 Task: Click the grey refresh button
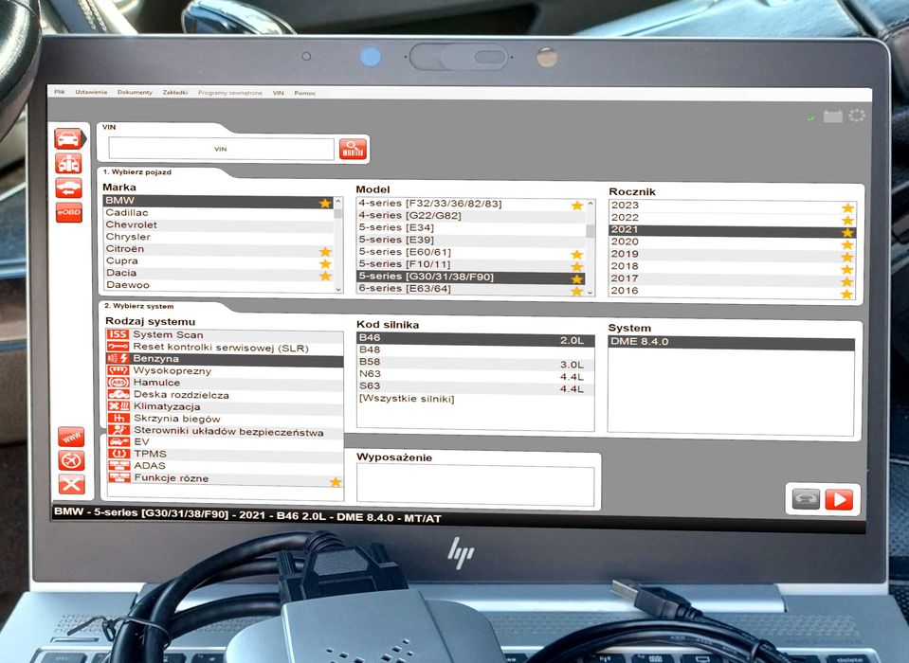pos(806,498)
